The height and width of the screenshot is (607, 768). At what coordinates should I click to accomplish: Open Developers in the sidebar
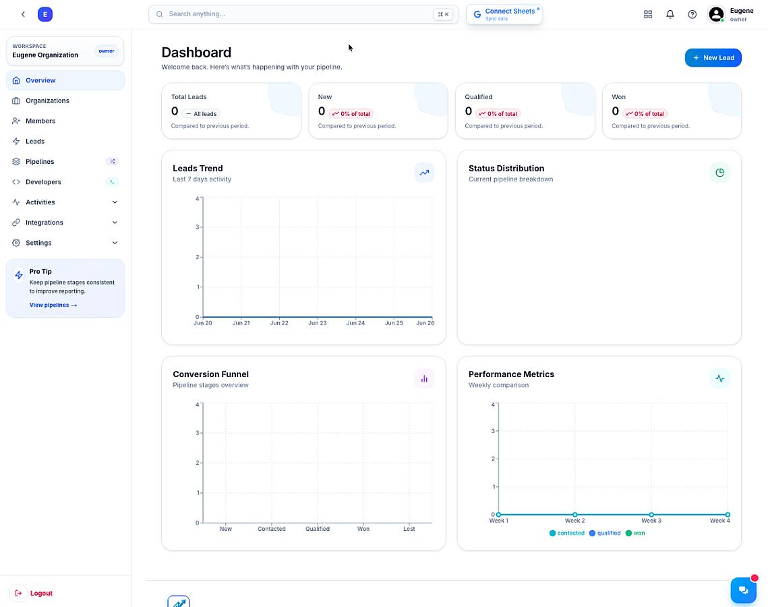65,181
